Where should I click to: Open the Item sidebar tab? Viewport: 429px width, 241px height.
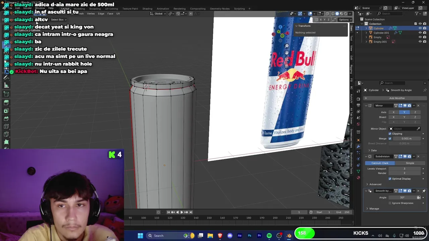pos(351,28)
